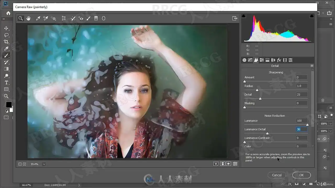
Task: Confirm Camera Raw changes with OK
Action: [x=301, y=175]
